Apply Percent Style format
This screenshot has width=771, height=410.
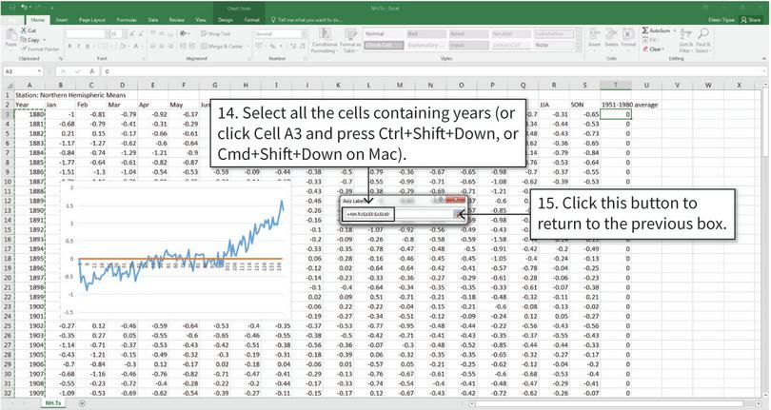pos(272,46)
